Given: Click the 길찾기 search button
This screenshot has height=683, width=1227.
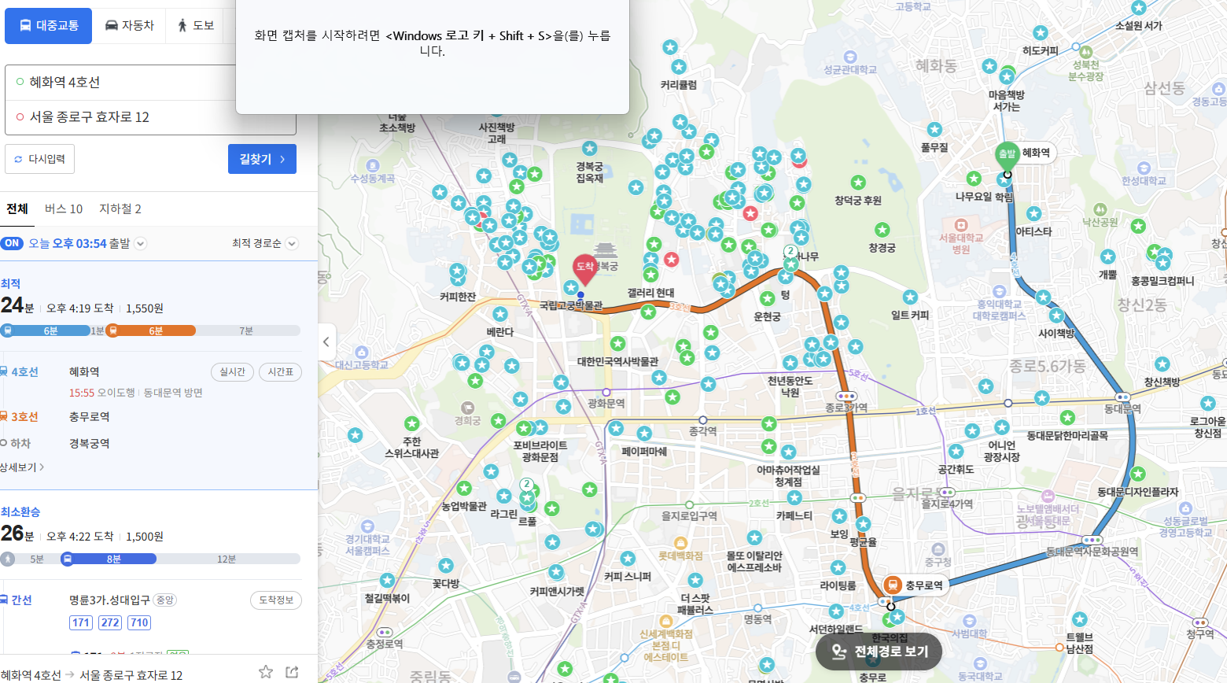Looking at the screenshot, I should coord(262,159).
